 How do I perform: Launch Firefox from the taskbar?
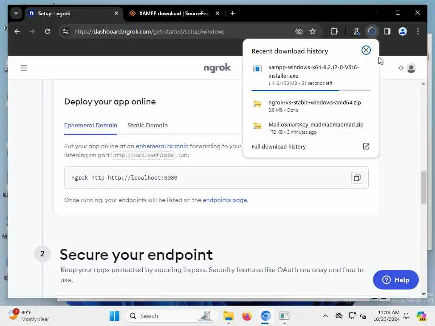(x=247, y=316)
